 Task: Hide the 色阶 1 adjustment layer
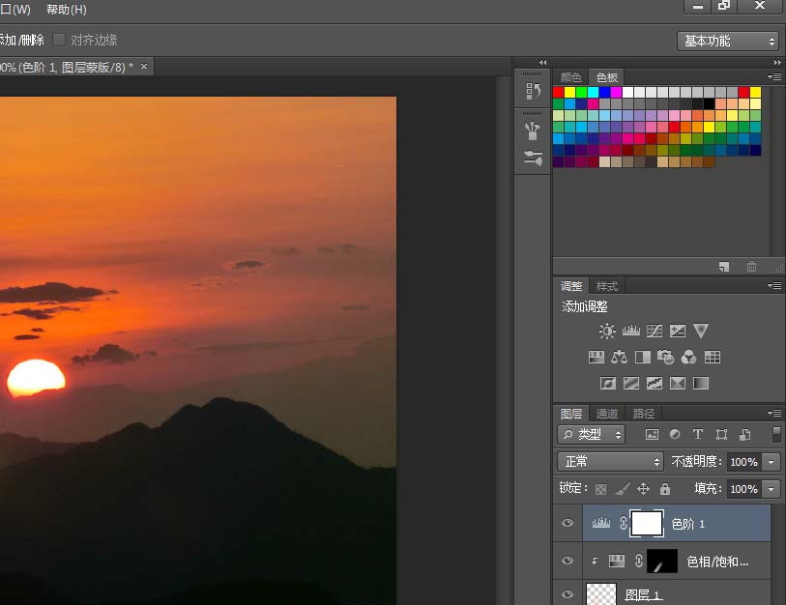(x=568, y=523)
